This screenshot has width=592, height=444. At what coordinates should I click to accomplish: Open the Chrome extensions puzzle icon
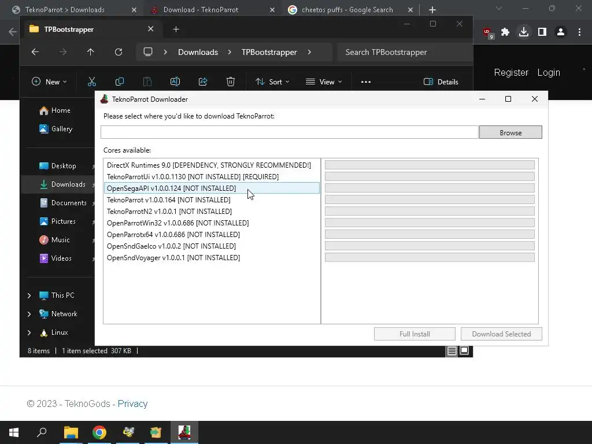coord(505,32)
